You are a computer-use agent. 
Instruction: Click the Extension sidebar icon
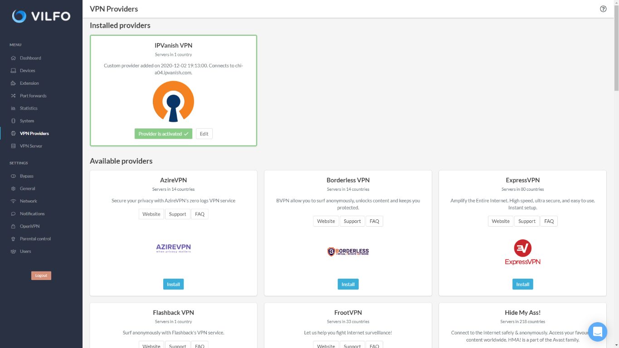click(x=14, y=83)
